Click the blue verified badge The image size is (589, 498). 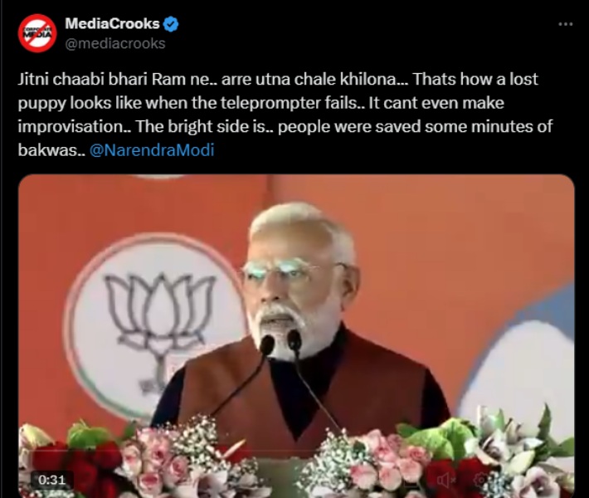click(x=171, y=24)
